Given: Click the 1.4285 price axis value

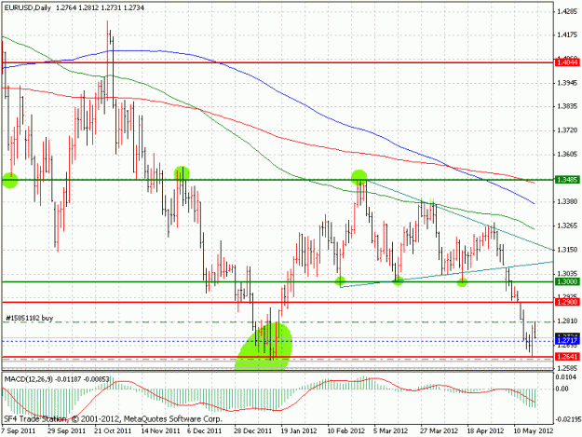Looking at the screenshot, I should (x=567, y=11).
